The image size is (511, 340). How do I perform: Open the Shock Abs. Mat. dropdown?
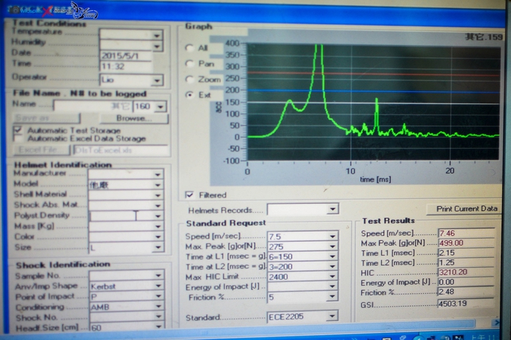[158, 205]
